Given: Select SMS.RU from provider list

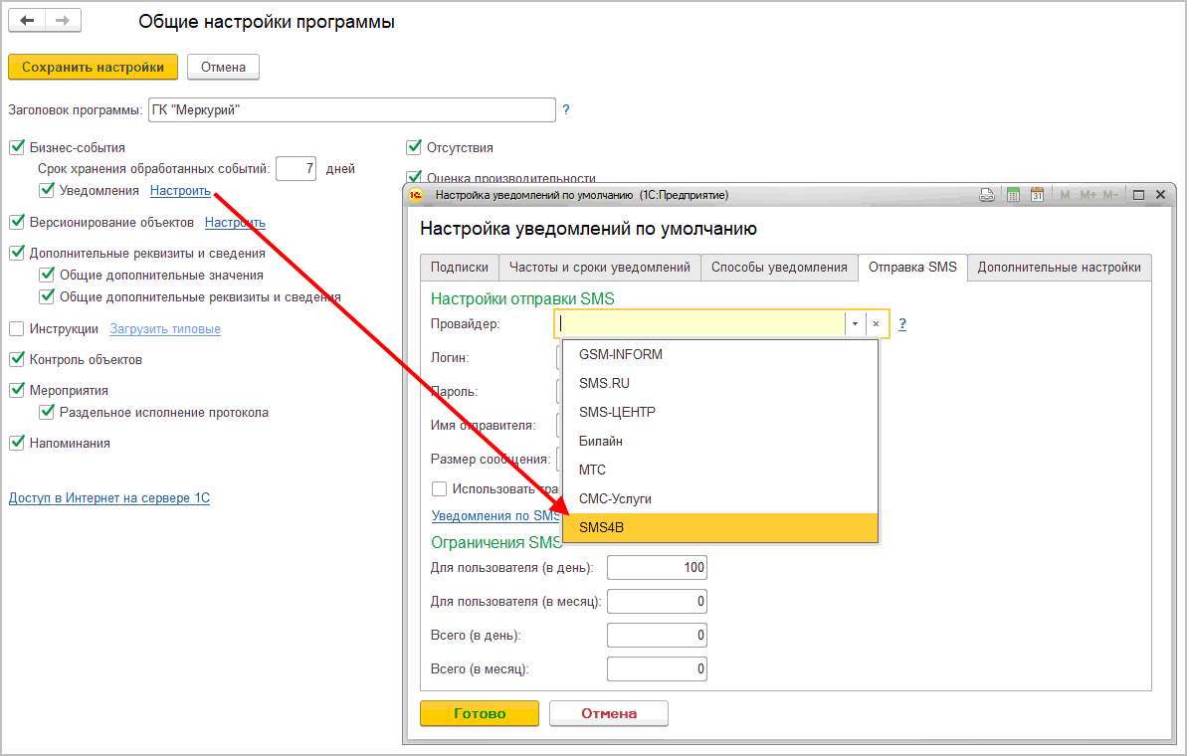Looking at the screenshot, I should 720,383.
